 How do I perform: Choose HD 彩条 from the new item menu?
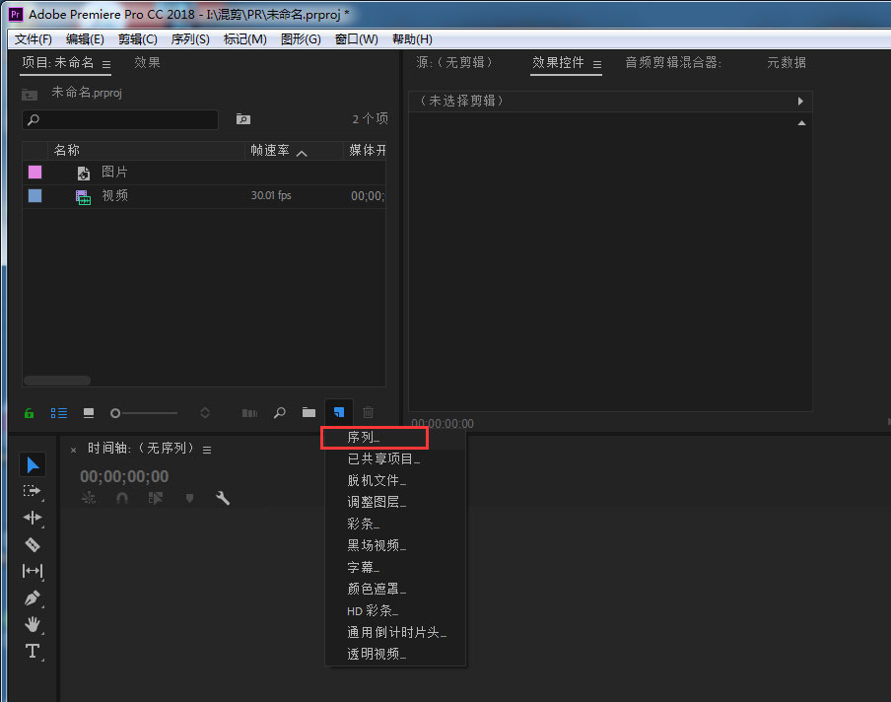click(395, 611)
